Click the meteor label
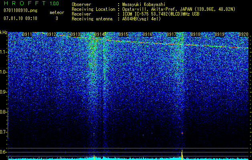 click(57, 12)
